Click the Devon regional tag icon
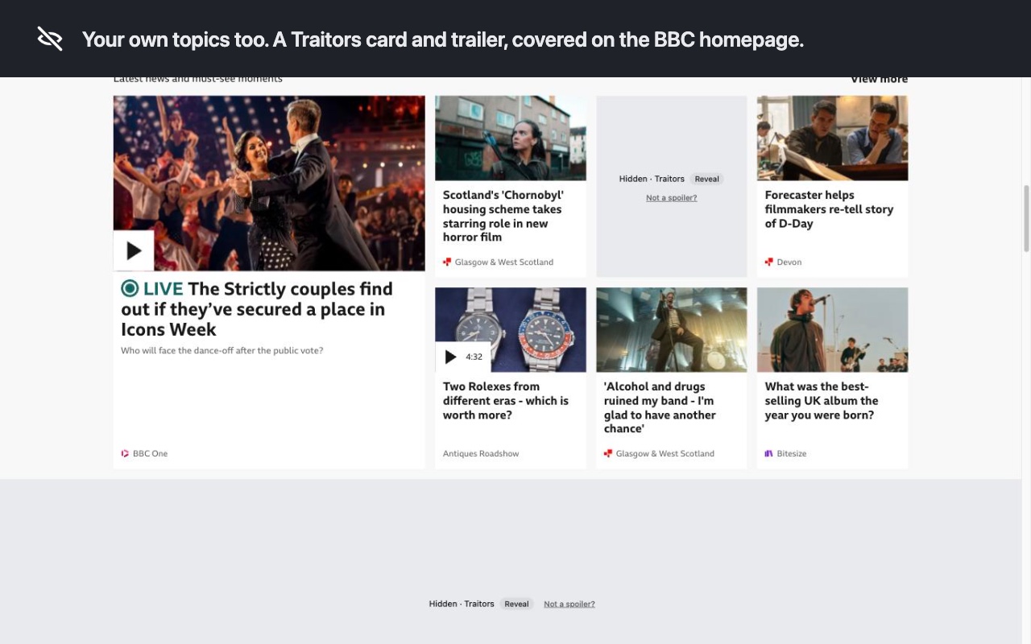Viewport: 1031px width, 644px height. point(768,262)
